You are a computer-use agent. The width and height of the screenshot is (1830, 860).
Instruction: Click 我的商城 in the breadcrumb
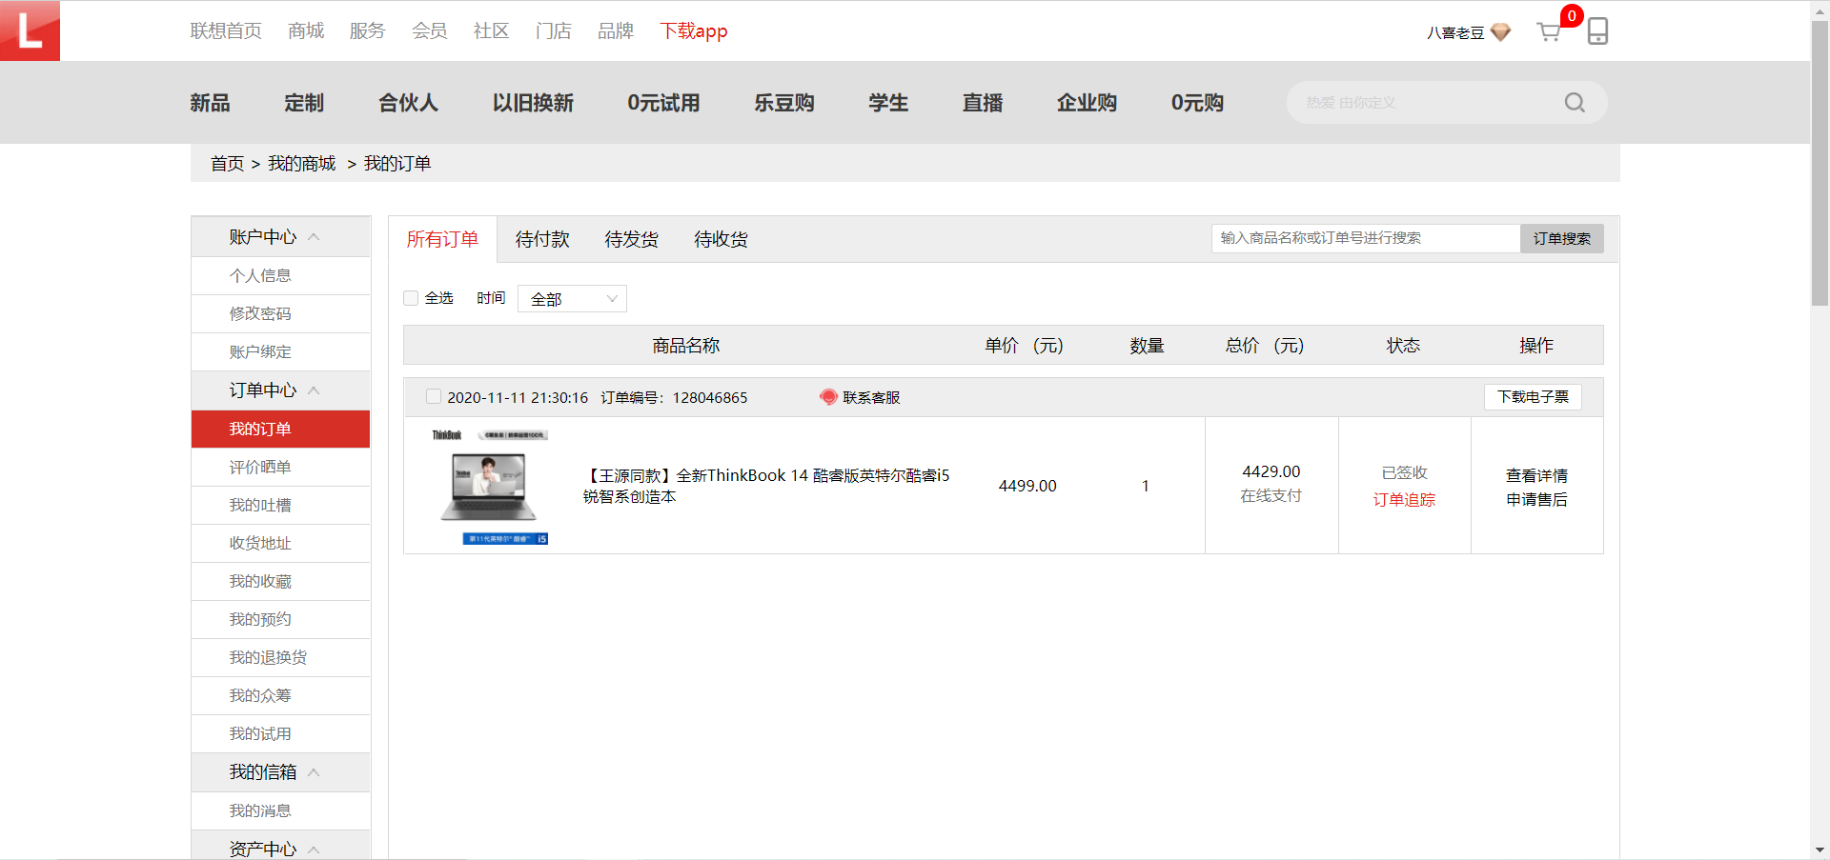pos(301,164)
